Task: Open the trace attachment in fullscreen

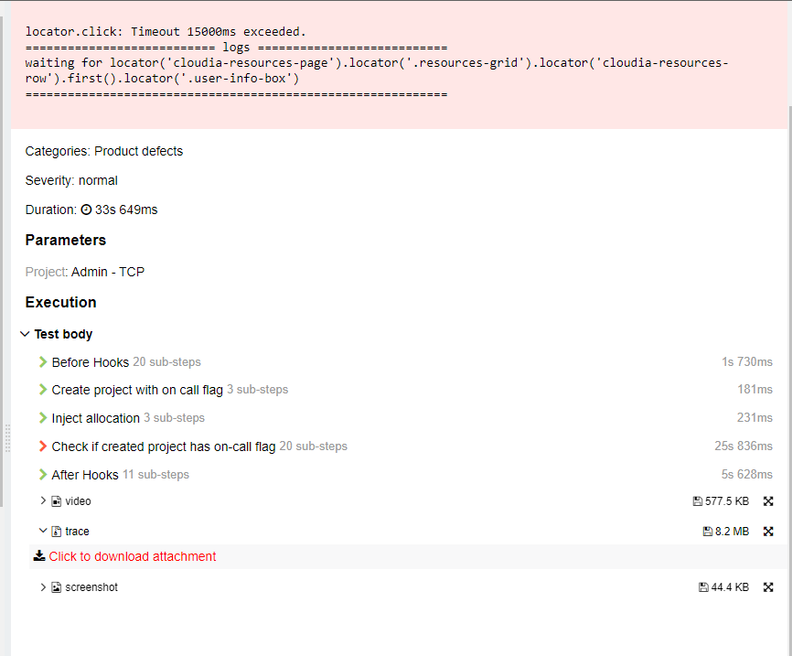Action: point(767,532)
